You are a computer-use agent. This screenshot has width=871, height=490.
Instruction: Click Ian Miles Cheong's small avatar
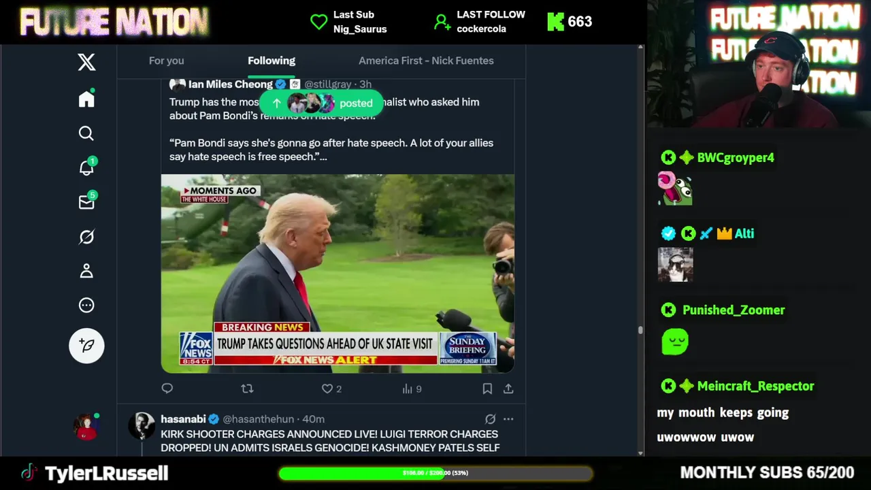[178, 84]
